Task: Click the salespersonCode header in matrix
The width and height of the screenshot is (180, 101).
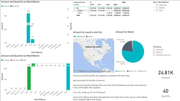Action: pyautogui.click(x=79, y=2)
